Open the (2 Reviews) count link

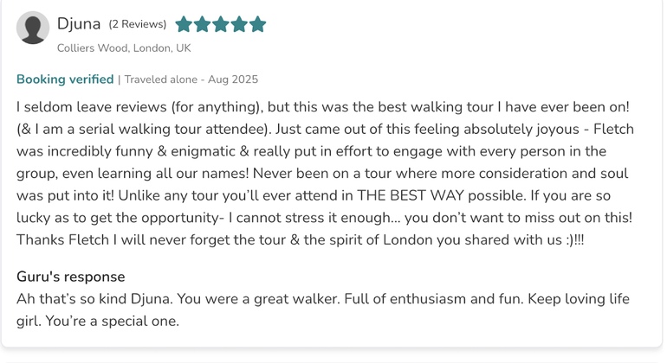click(x=137, y=24)
